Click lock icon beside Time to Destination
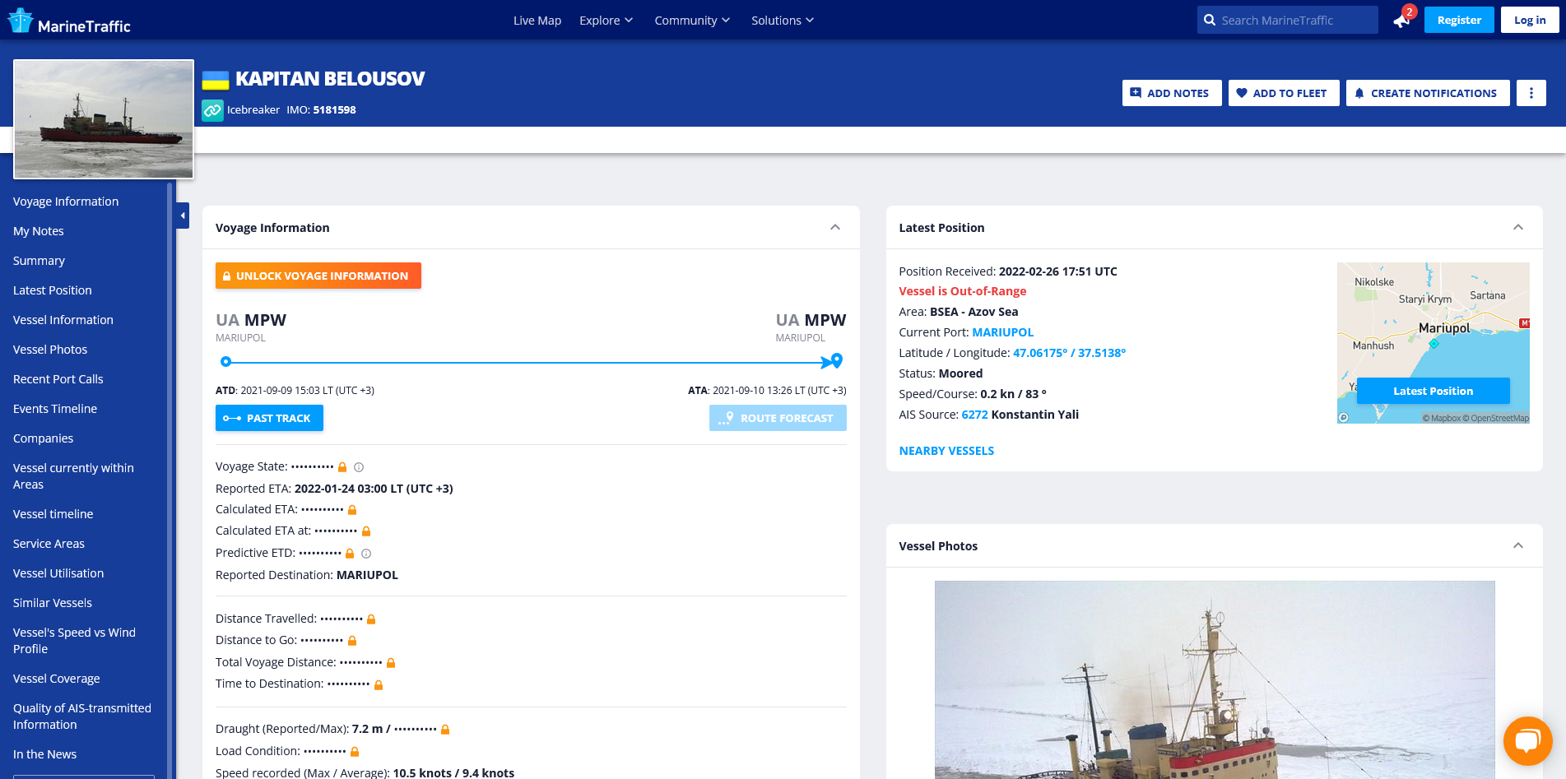The height and width of the screenshot is (779, 1566). point(379,684)
